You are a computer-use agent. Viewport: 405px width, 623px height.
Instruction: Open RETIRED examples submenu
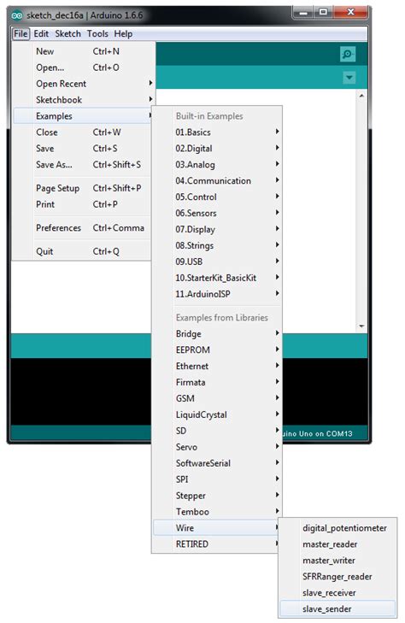[217, 544]
